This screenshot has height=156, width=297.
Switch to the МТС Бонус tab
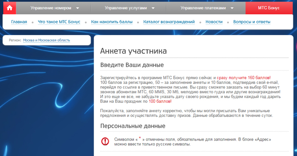coord(269,8)
